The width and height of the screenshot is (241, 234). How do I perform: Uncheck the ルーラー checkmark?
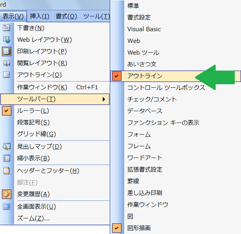point(7,111)
